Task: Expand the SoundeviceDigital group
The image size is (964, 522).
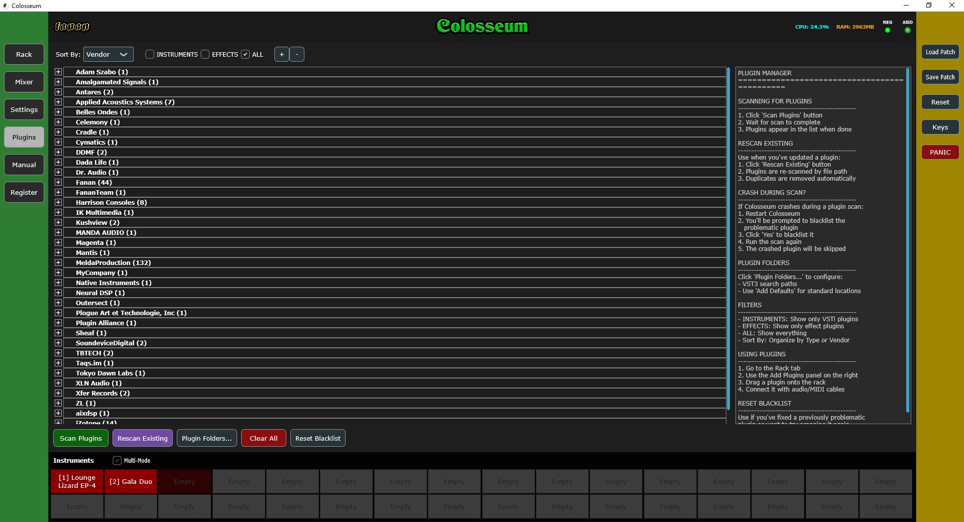Action: [58, 343]
